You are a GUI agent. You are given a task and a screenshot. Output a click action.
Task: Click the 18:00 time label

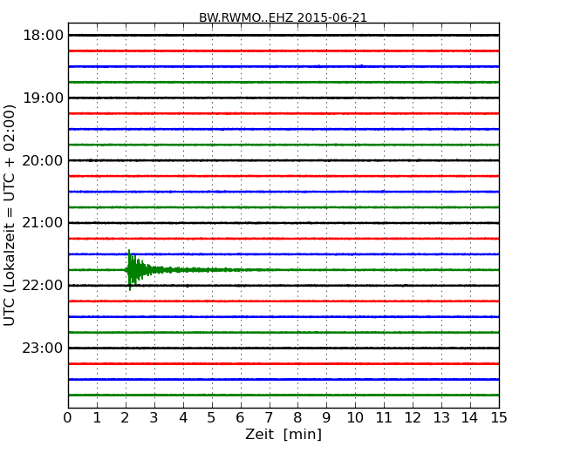[x=43, y=36]
